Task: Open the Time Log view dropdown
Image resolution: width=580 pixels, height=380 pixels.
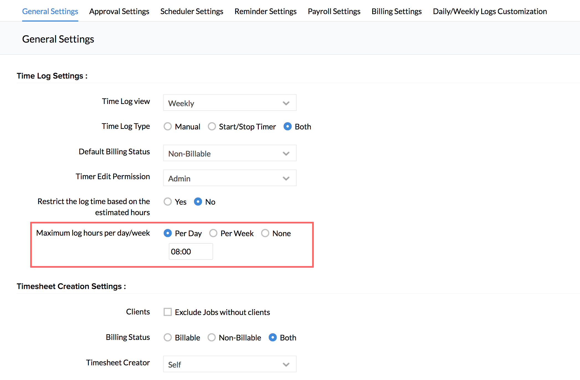Action: [230, 103]
